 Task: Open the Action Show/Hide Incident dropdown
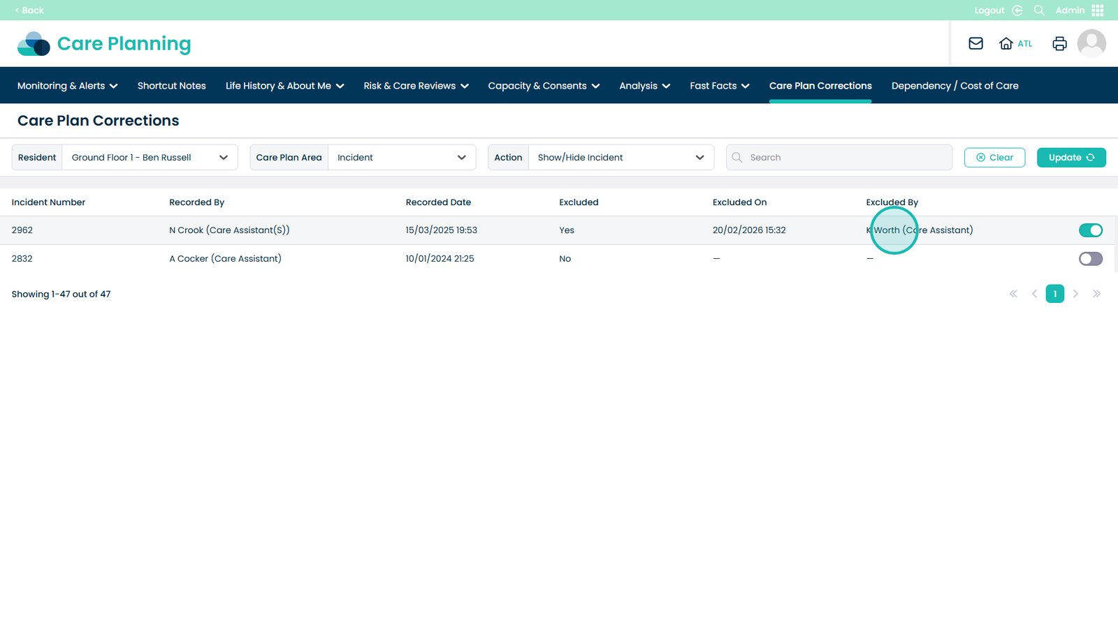620,158
